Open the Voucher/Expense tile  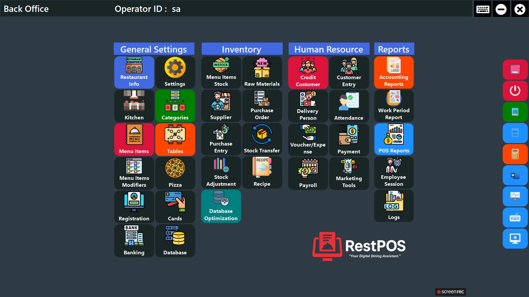[308, 140]
